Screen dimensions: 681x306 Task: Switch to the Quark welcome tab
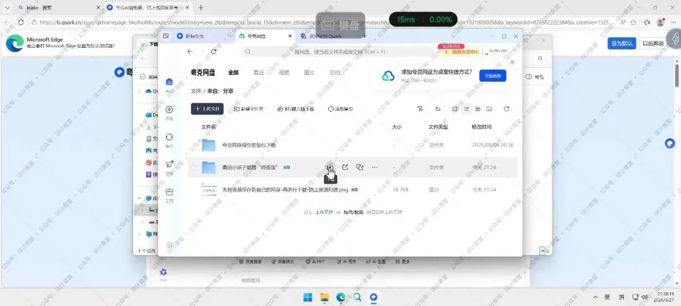[x=326, y=37]
